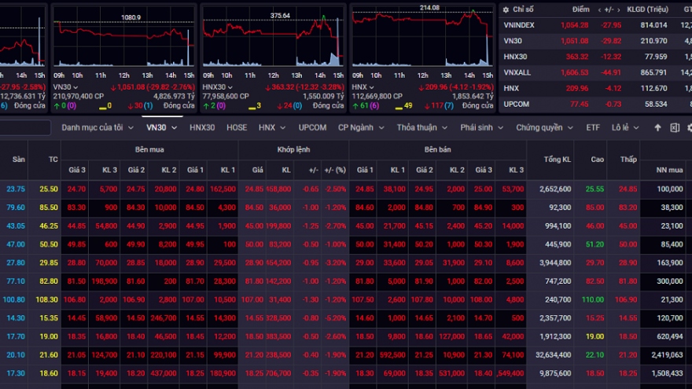692x389 pixels.
Task: Switch to the ETF tab
Action: click(x=593, y=127)
